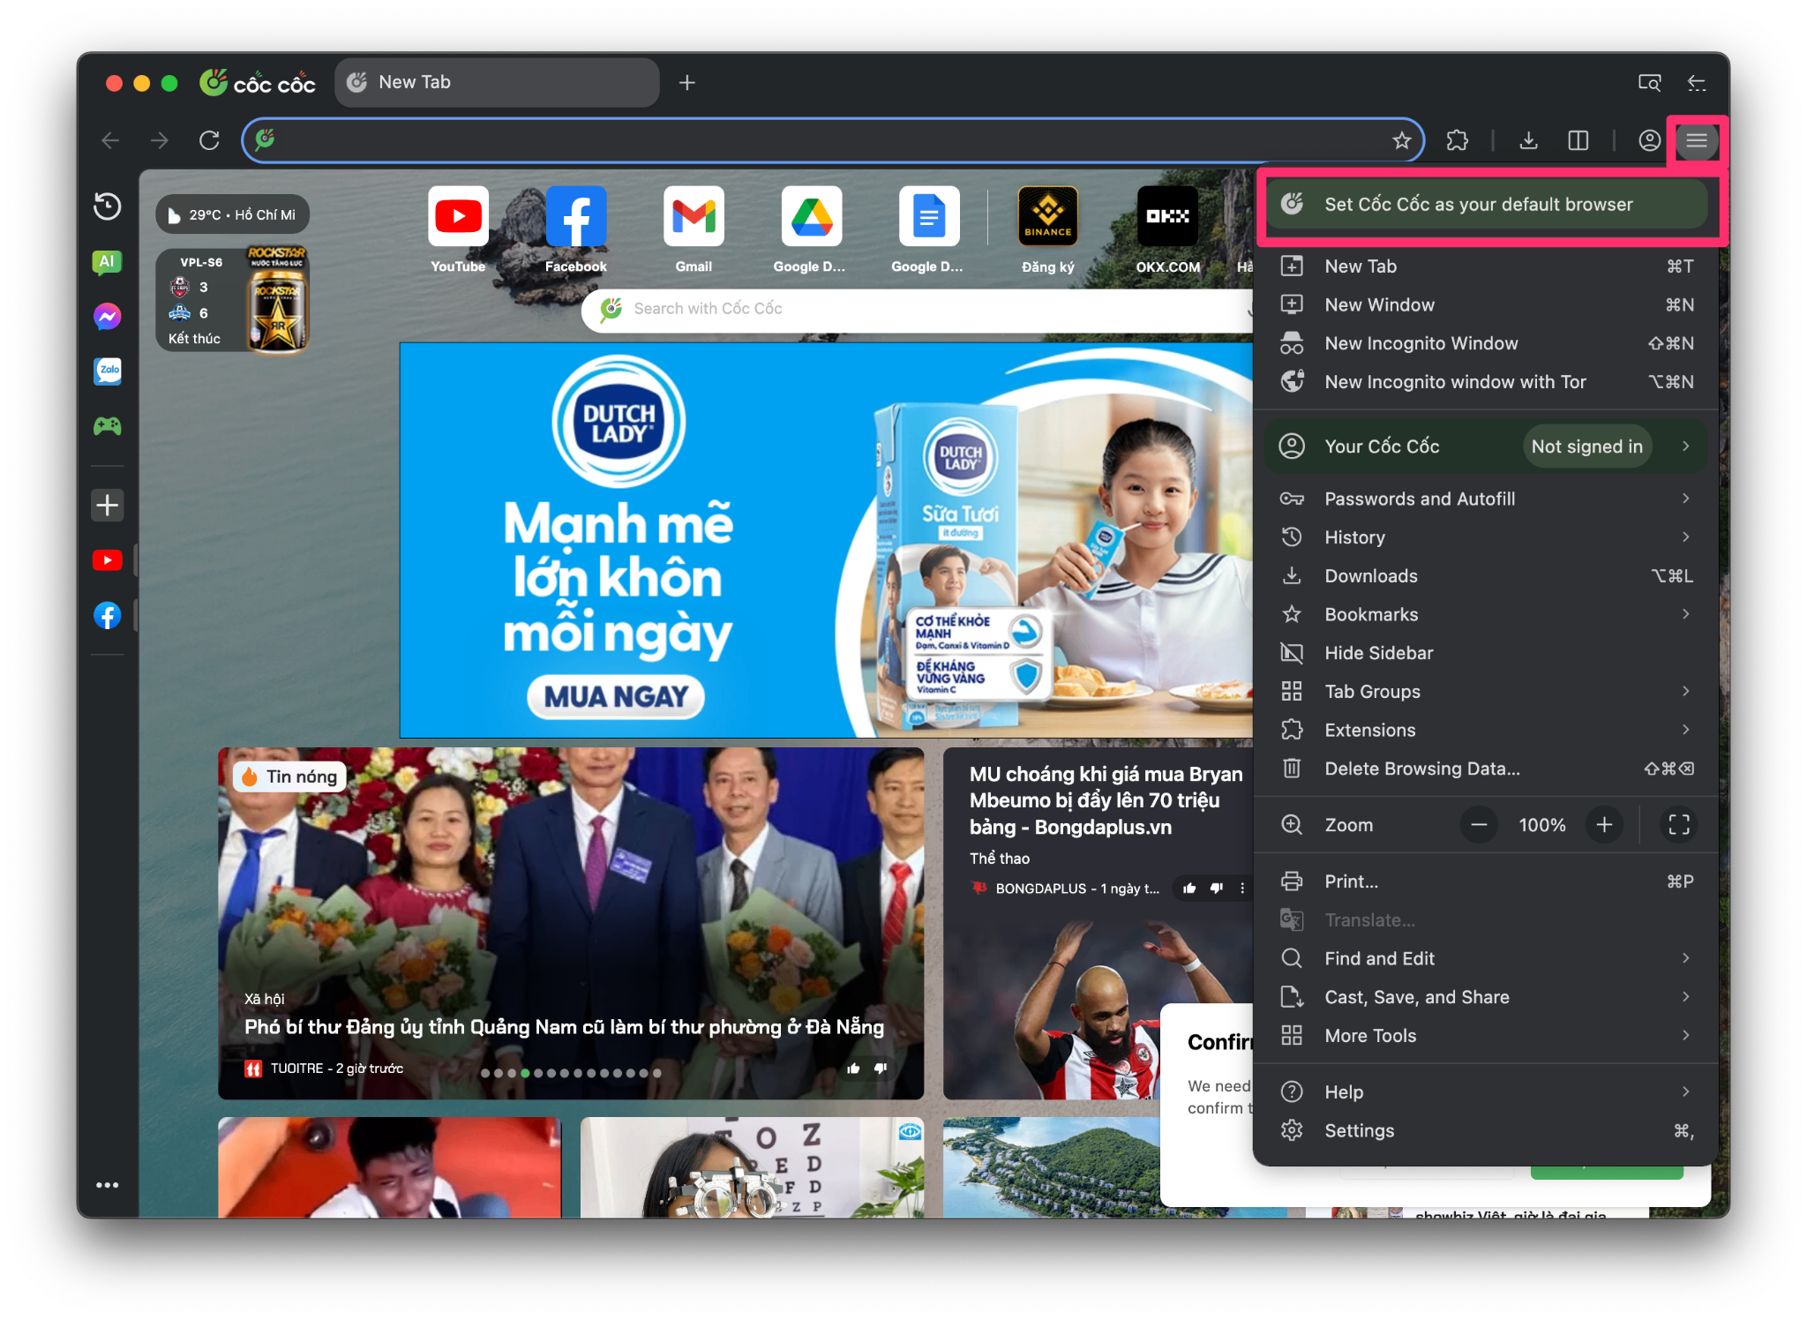Select Hide Sidebar in the menu

1485,653
